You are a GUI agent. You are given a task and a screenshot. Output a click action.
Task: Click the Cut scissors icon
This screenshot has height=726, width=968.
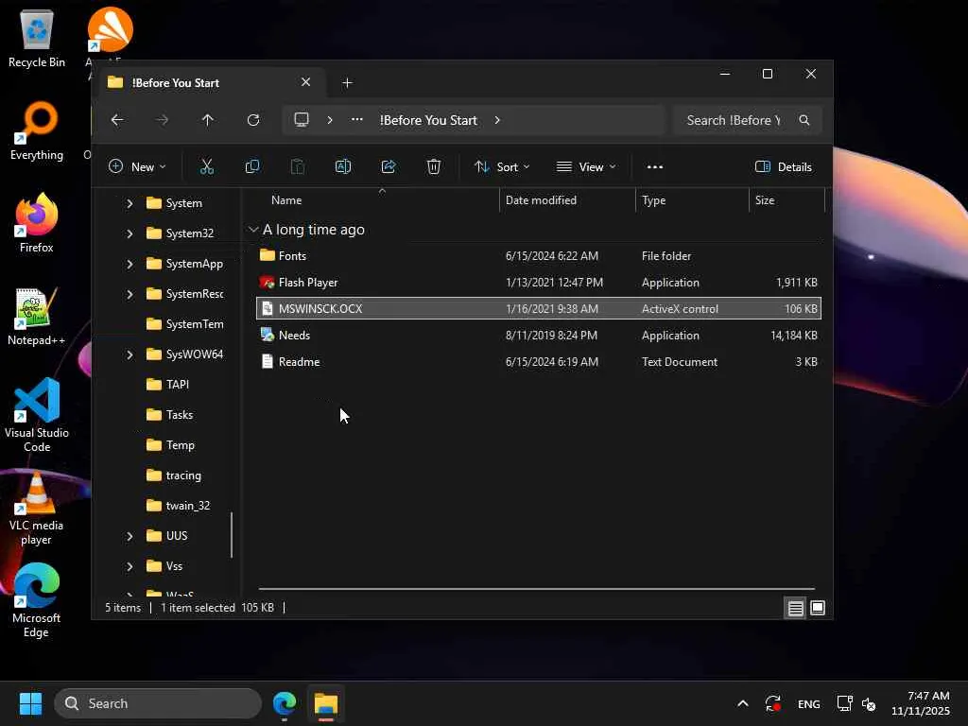207,166
